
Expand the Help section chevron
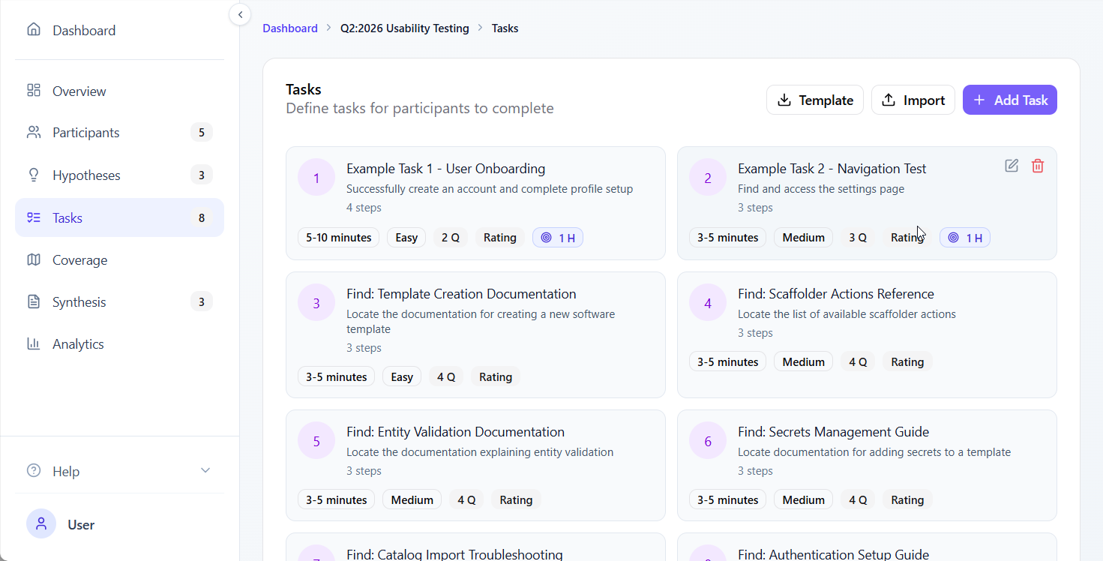pos(205,471)
